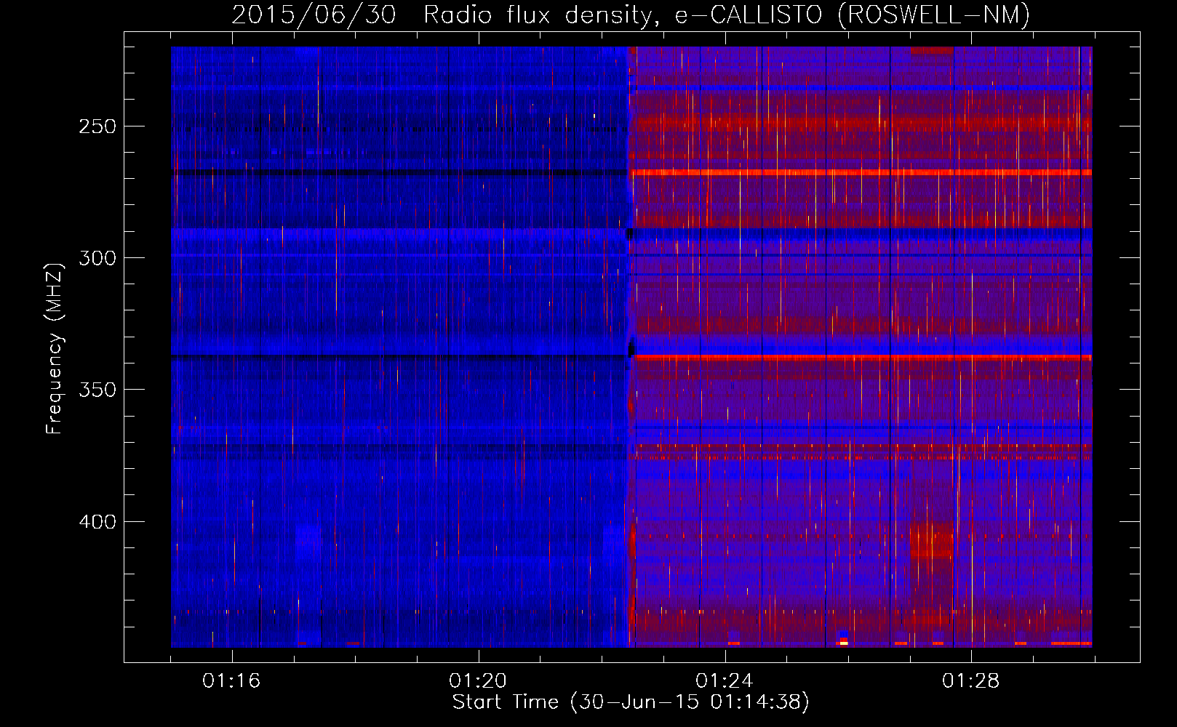The width and height of the screenshot is (1177, 727).
Task: Click the 01:24 time axis label
Action: (724, 681)
